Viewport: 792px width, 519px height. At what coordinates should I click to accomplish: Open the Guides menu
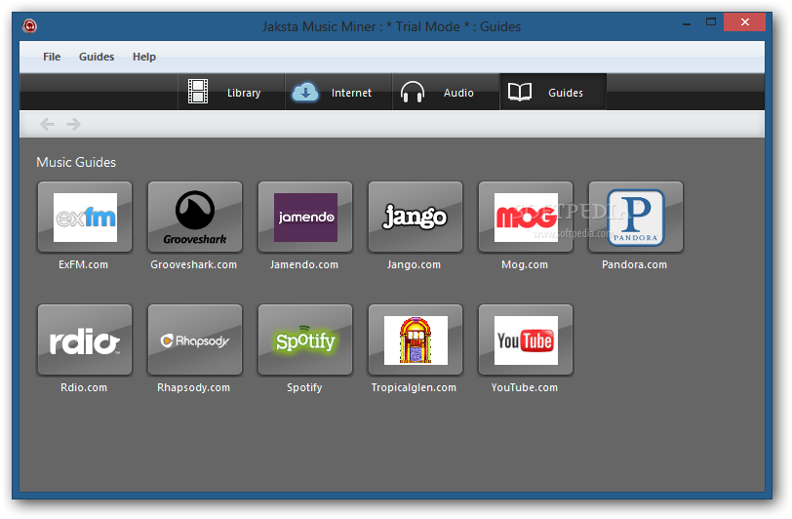tap(97, 57)
